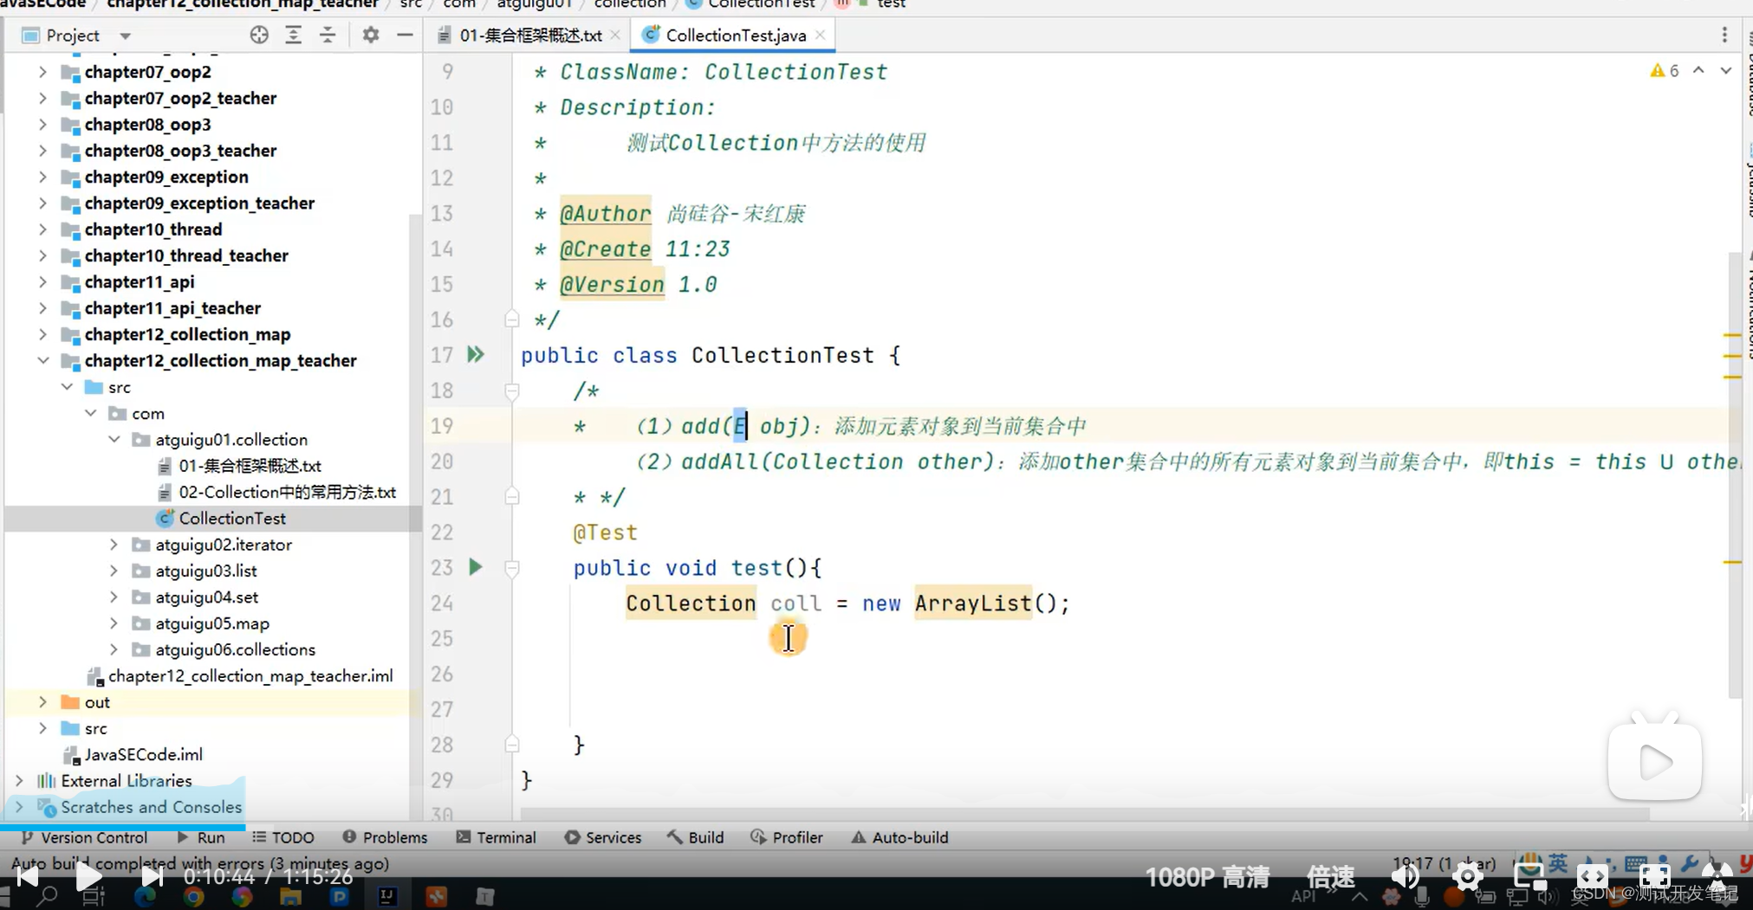This screenshot has height=910, width=1753.
Task: Open Chrome from Windows taskbar
Action: pos(194,897)
